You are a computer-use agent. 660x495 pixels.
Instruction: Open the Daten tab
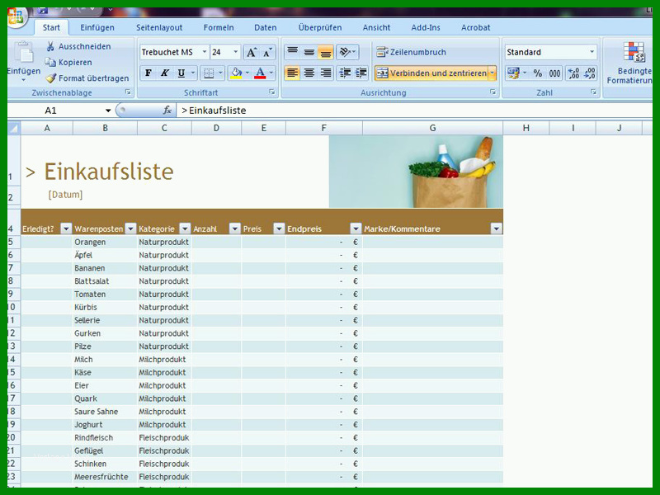[265, 28]
